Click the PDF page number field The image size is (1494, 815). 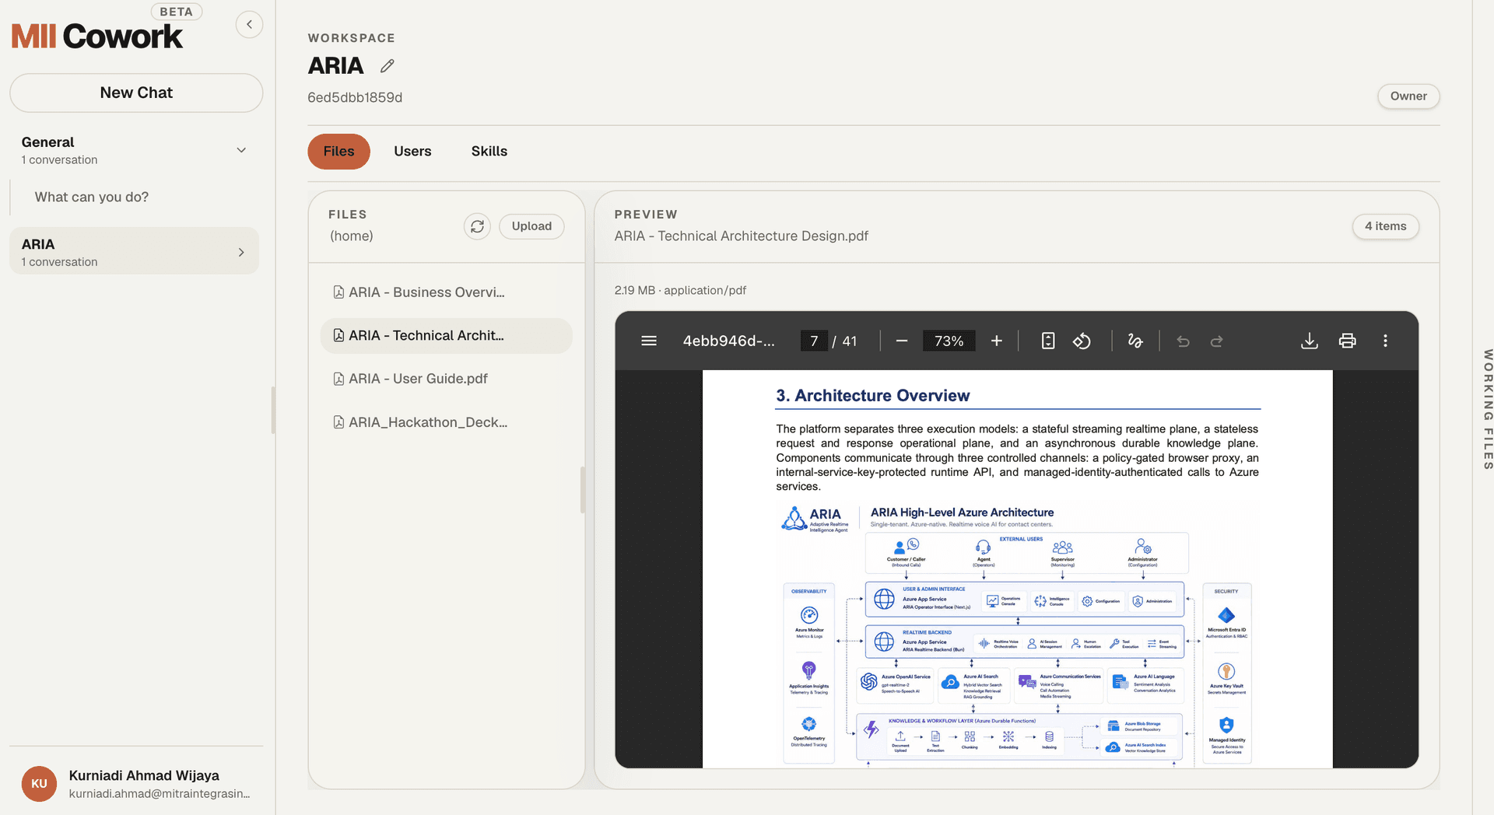(814, 341)
